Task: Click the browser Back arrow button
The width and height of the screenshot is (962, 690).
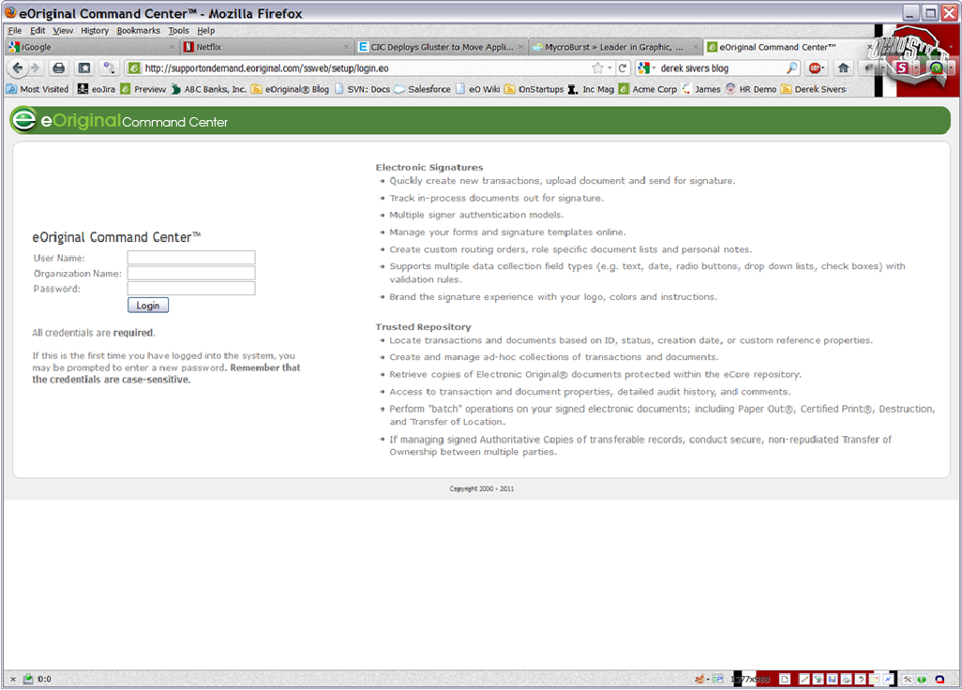Action: coord(18,67)
